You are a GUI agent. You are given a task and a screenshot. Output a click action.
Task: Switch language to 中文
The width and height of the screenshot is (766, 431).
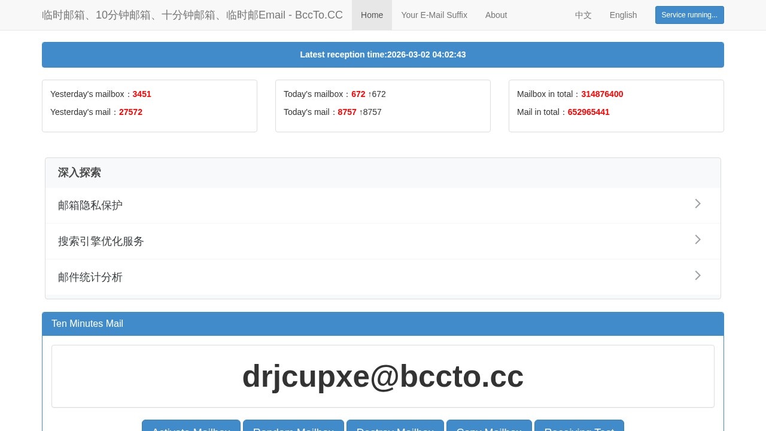[583, 15]
